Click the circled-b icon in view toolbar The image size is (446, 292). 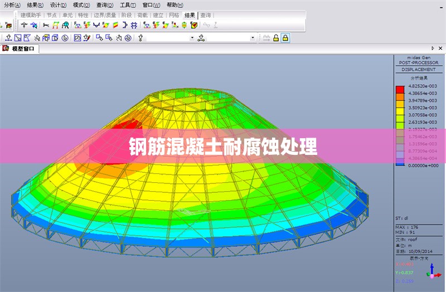point(65,38)
